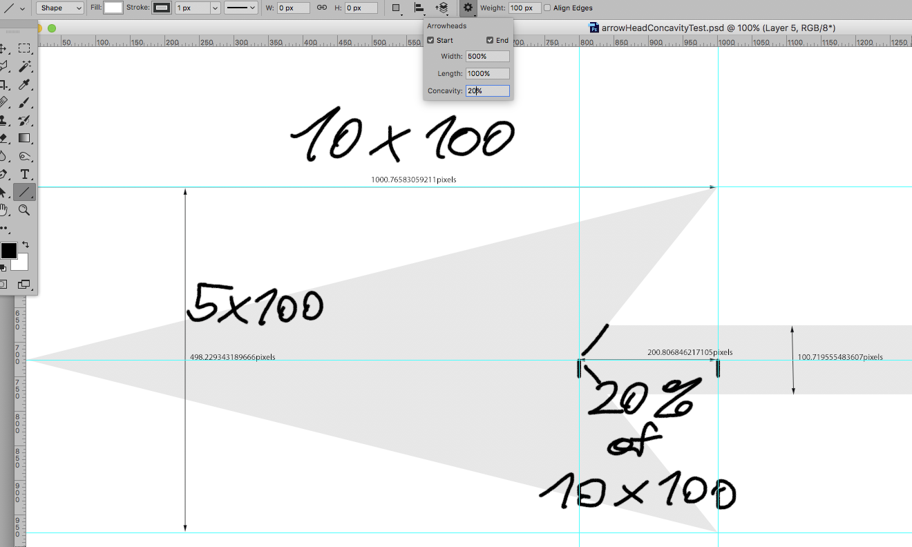
Task: Select the Pen tool
Action: click(3, 174)
